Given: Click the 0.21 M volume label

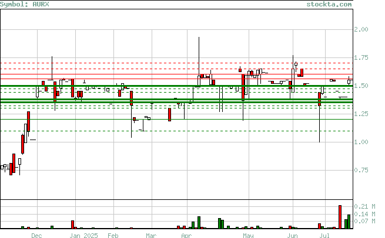Looking at the screenshot, I should [364, 207].
